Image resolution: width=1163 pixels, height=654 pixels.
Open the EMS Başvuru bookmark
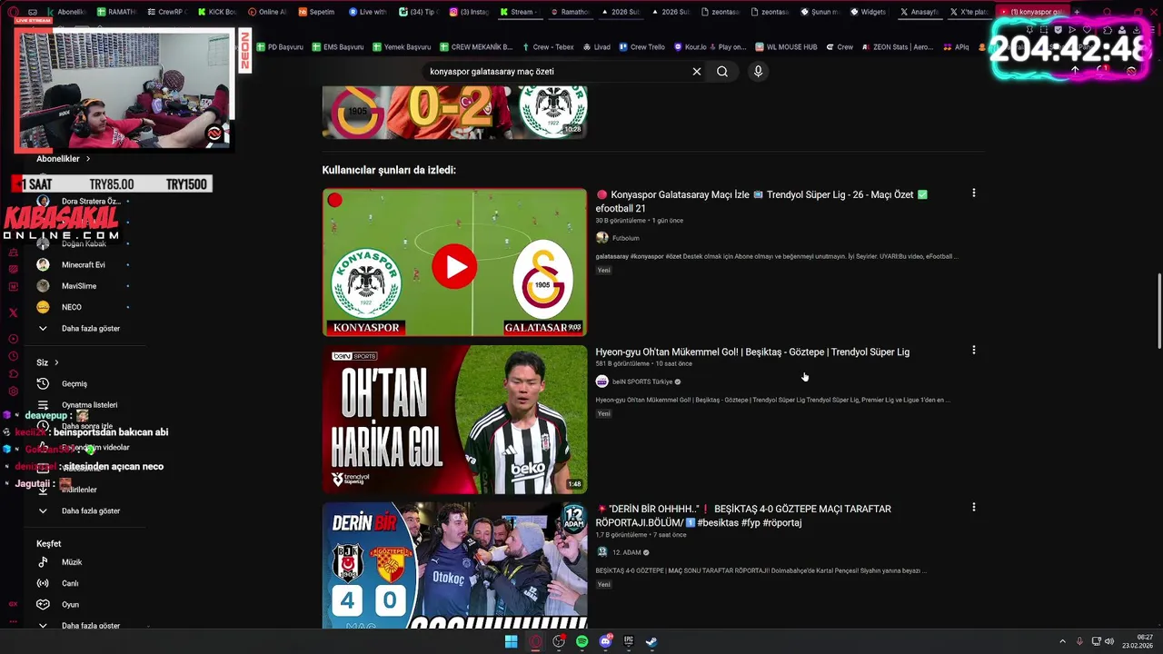(x=337, y=47)
